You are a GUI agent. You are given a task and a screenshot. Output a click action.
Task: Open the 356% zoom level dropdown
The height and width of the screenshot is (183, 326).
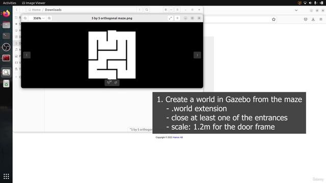coord(39,18)
